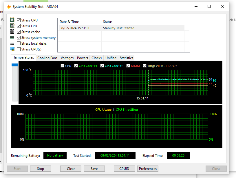
Task: Stop the running stability test
Action: (x=41, y=169)
